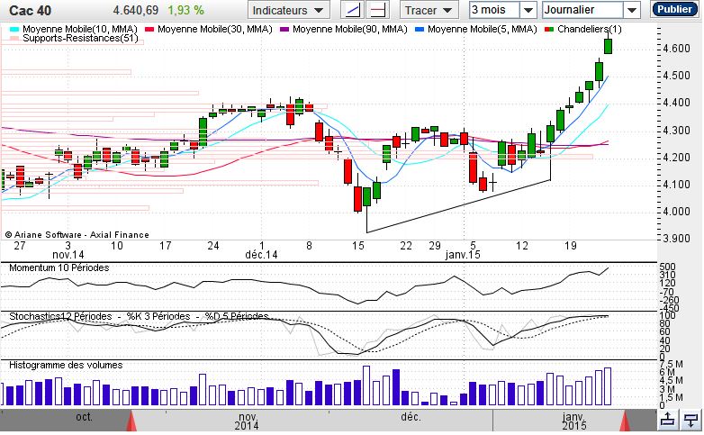Image resolution: width=704 pixels, height=435 pixels.
Task: Click the Journalier interval field
Action: tap(582, 10)
